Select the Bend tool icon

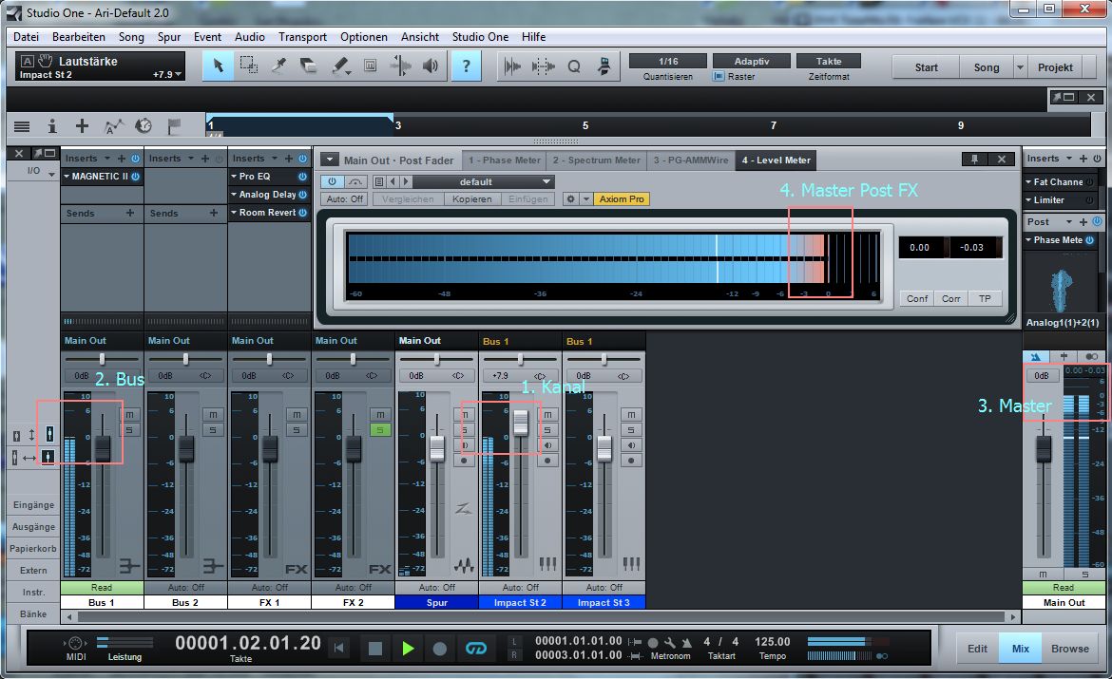coord(401,66)
